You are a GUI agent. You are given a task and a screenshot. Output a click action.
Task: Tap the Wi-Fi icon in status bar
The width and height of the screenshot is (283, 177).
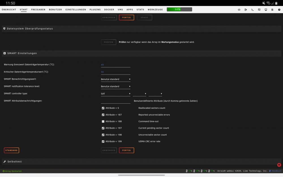tap(268, 3)
